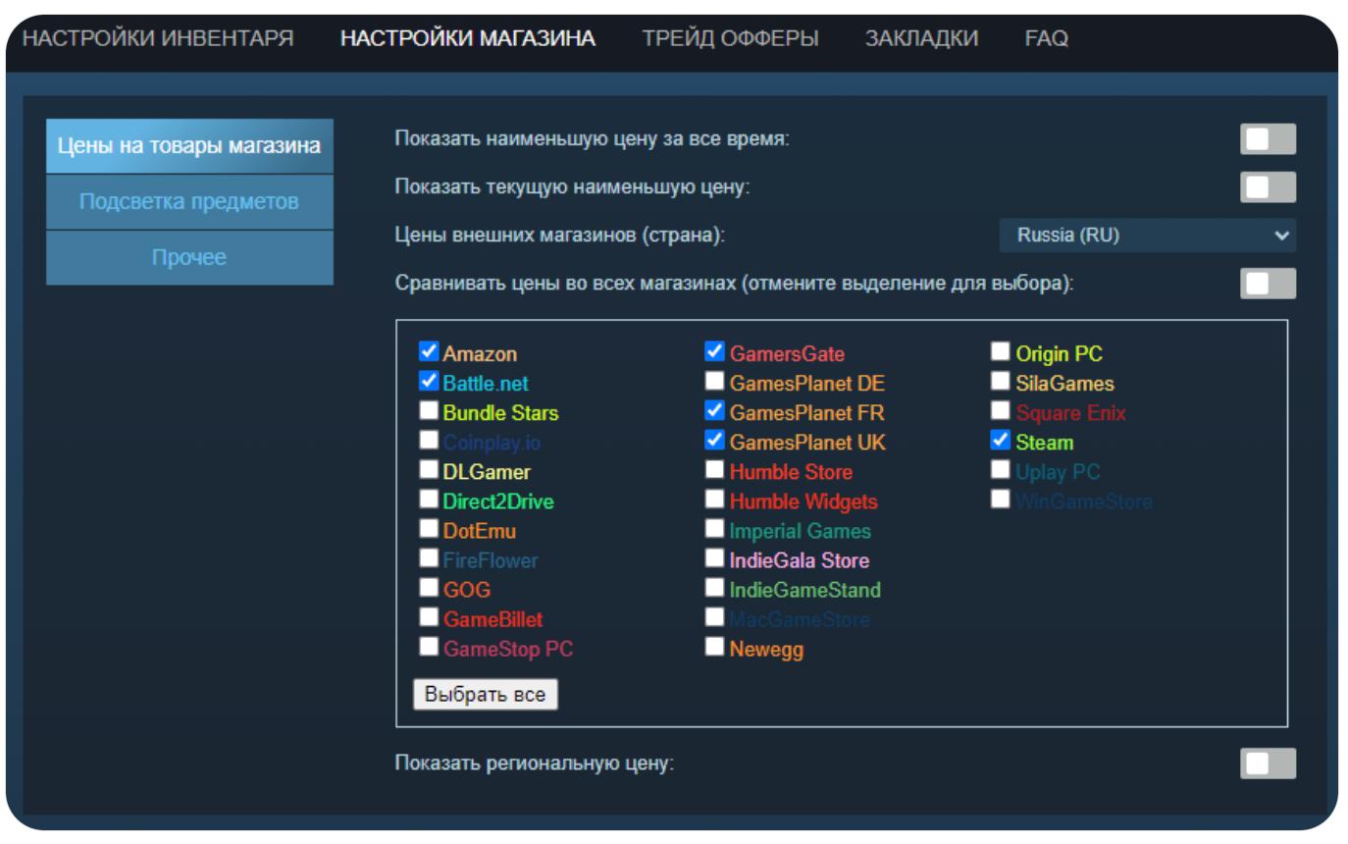Open the Russia (RU) country dropdown
Screen dimensions: 1348x844
pos(1147,236)
